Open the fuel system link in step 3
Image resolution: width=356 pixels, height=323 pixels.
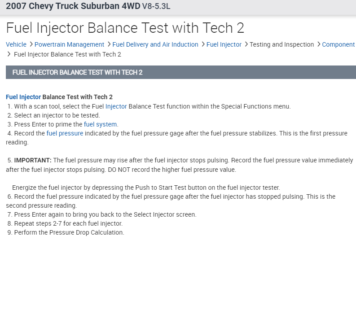[x=101, y=124]
